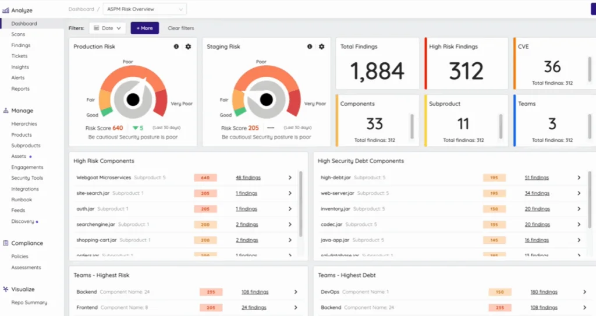Open Integrations in sidebar
Screen dimensions: 596x316
[x=24, y=189]
